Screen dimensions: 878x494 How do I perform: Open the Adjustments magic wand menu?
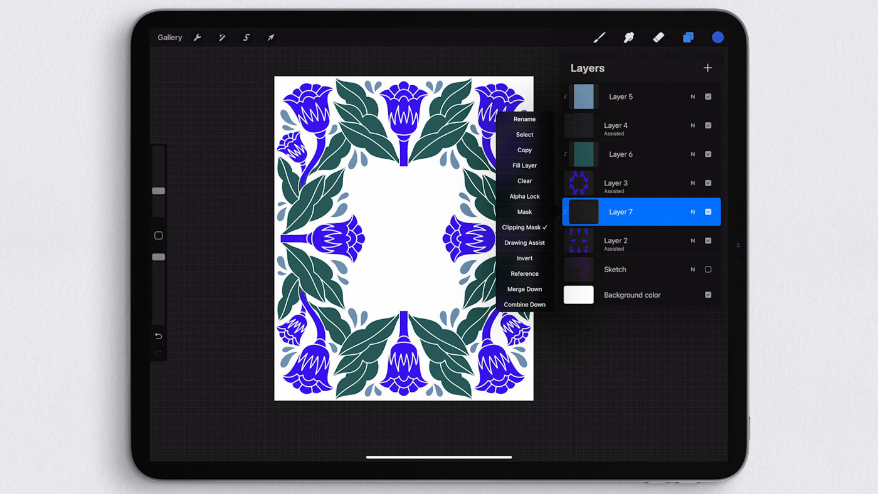coord(222,38)
